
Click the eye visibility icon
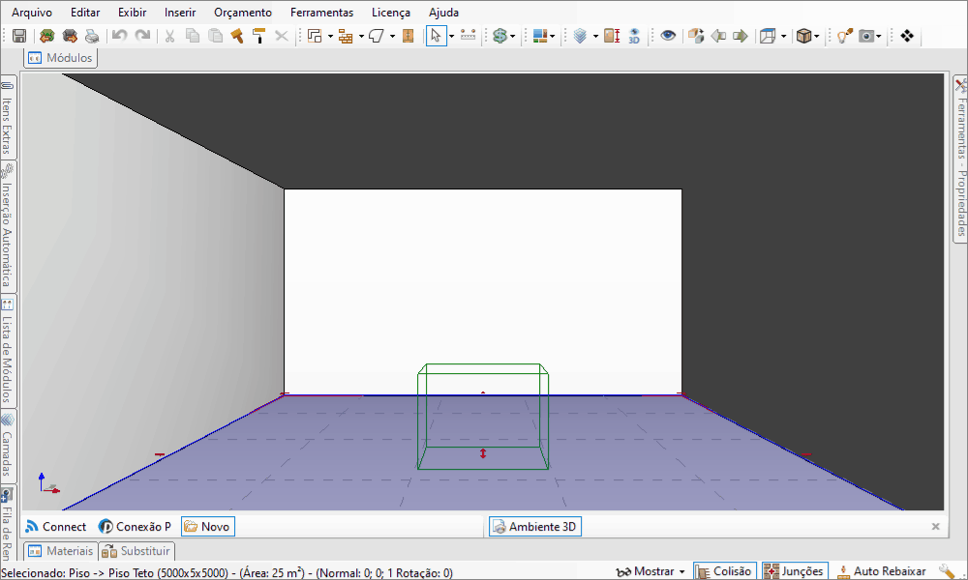point(668,36)
